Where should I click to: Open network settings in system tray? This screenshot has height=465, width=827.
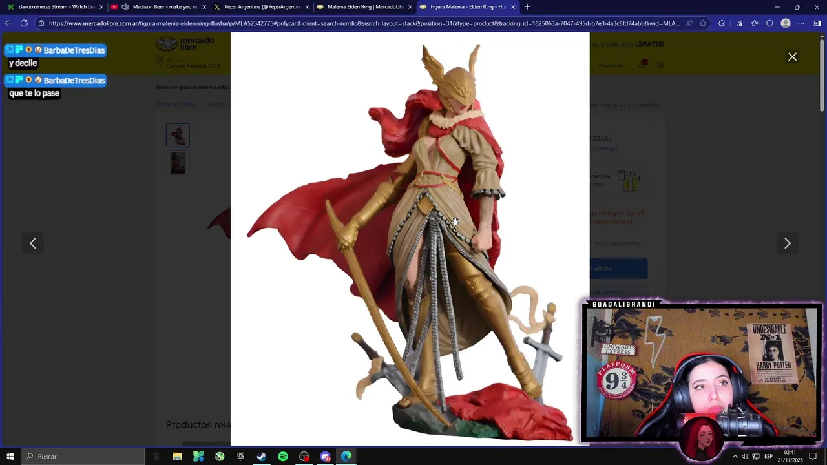(756, 457)
